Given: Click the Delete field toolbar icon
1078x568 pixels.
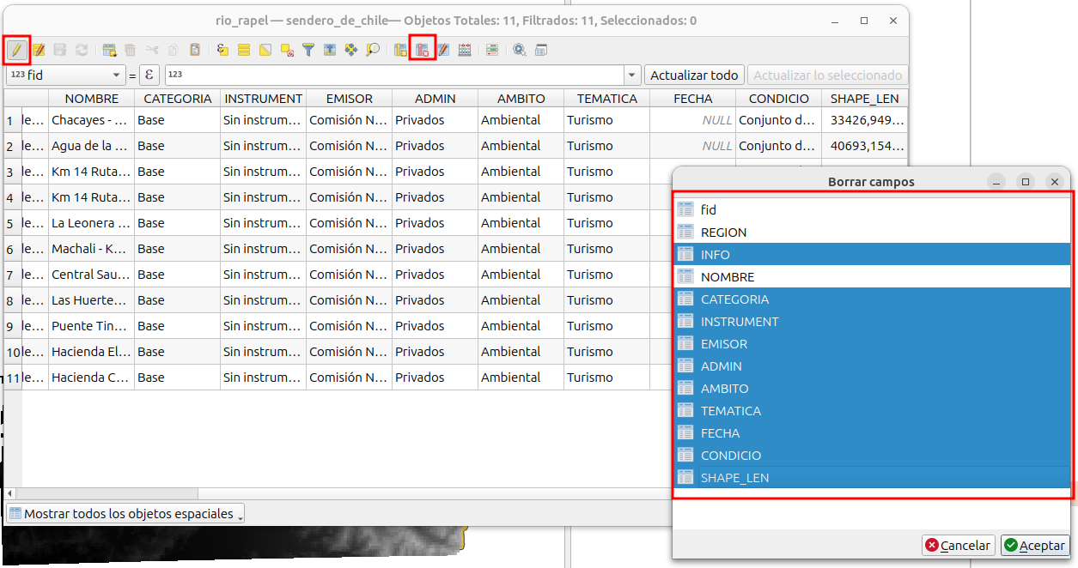Looking at the screenshot, I should point(422,50).
